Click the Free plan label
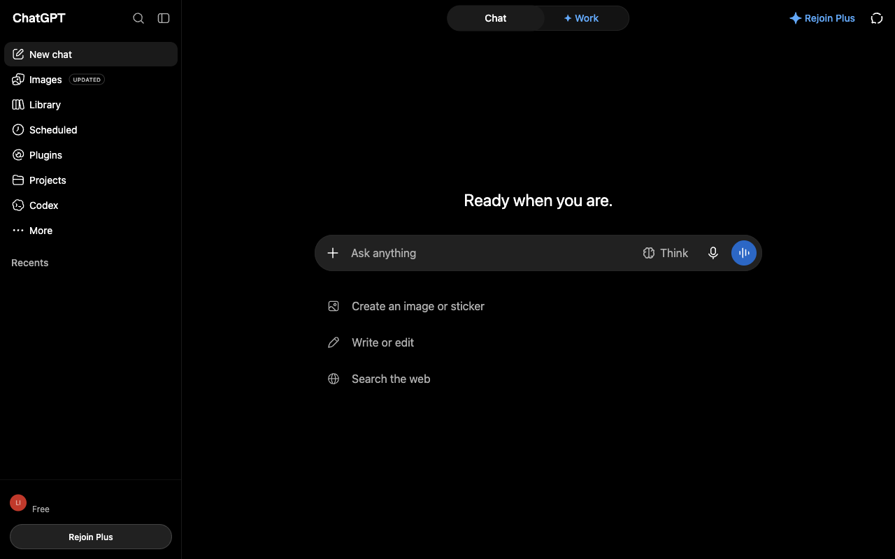 [x=41, y=509]
